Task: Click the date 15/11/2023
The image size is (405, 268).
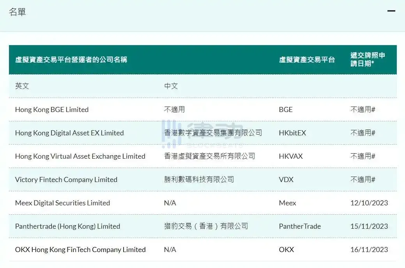Action: [x=369, y=226]
